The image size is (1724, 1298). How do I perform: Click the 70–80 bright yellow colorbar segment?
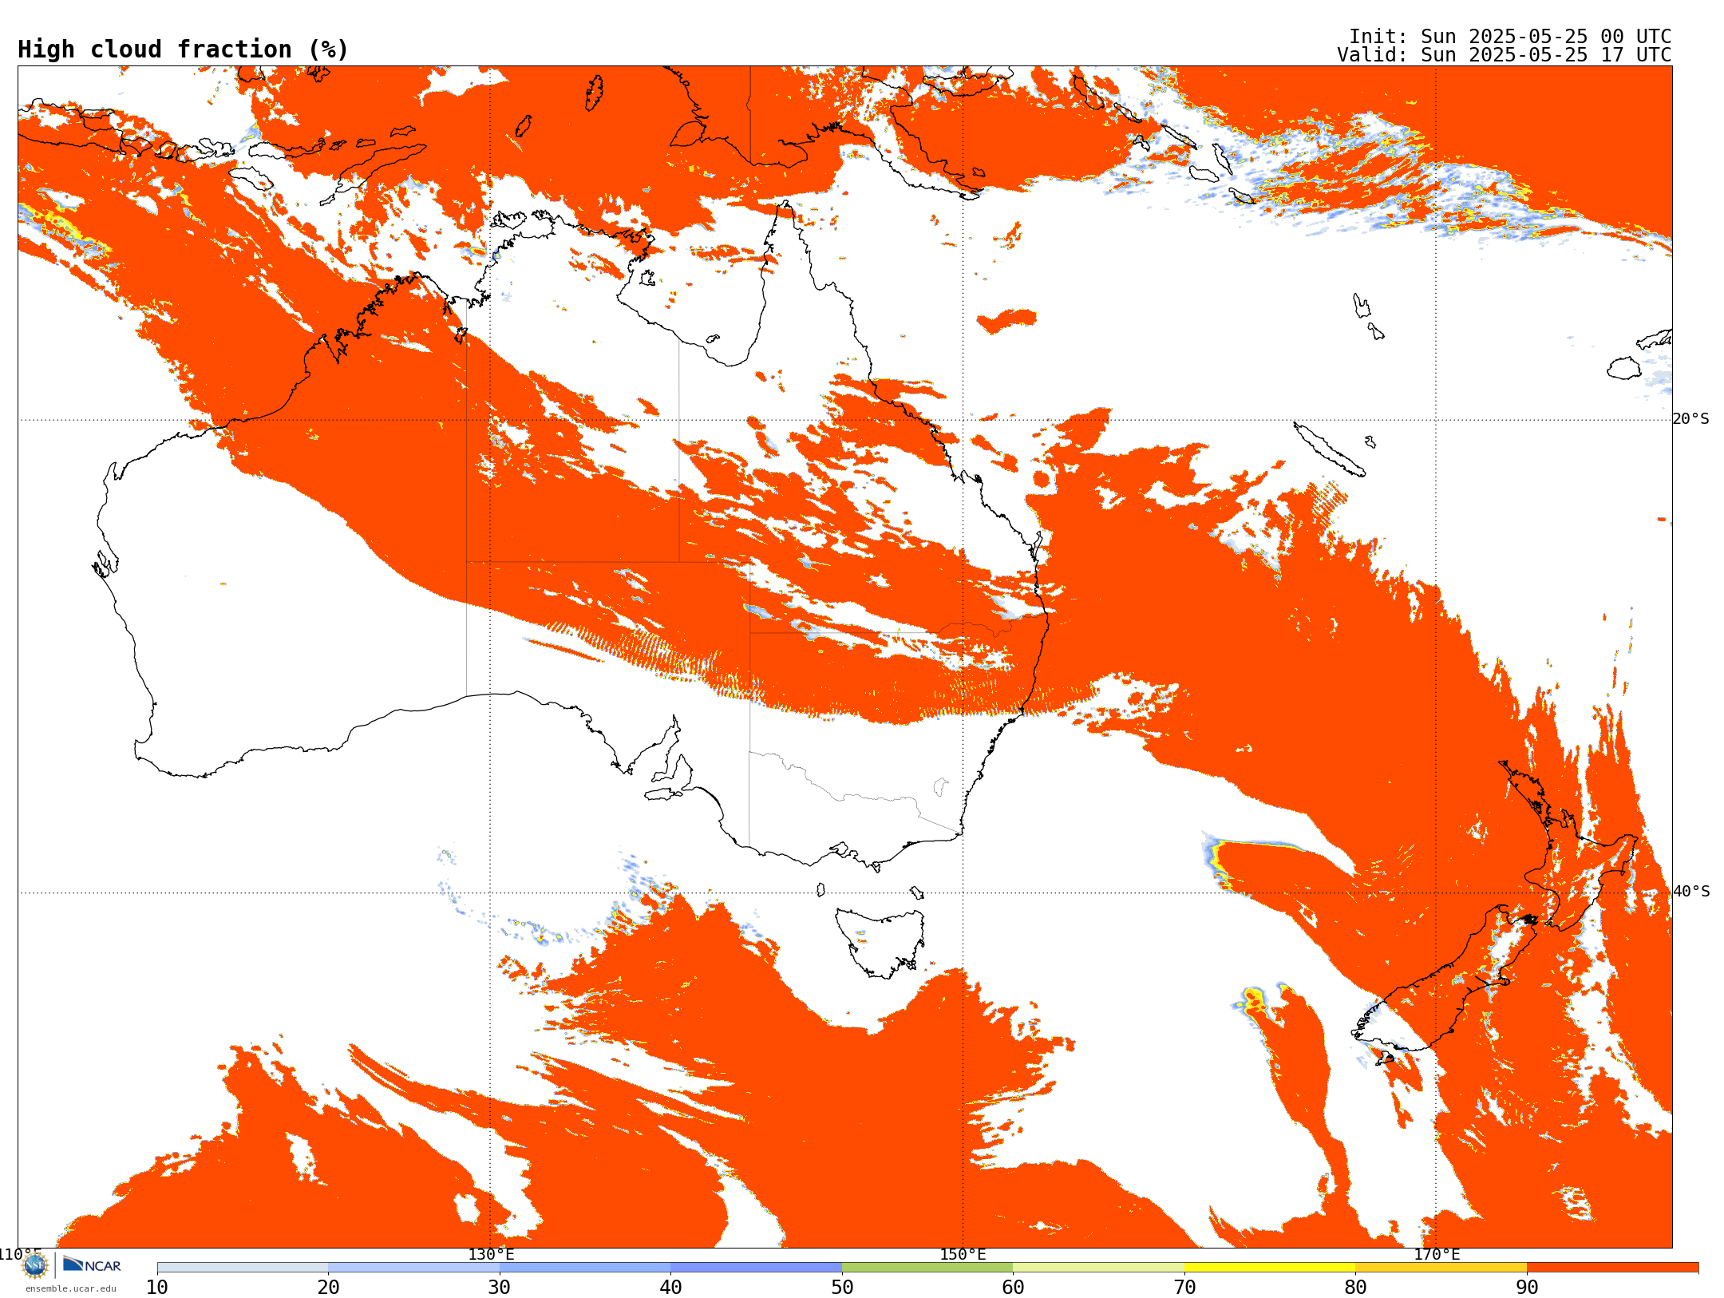tap(1270, 1267)
